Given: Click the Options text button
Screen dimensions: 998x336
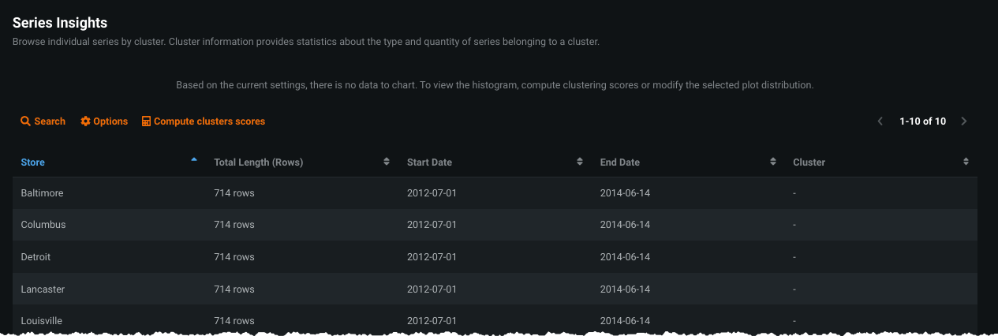Looking at the screenshot, I should (110, 121).
